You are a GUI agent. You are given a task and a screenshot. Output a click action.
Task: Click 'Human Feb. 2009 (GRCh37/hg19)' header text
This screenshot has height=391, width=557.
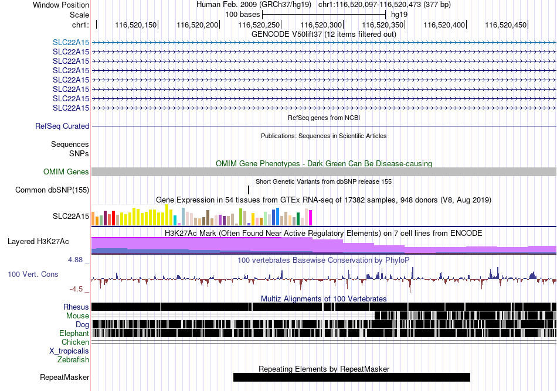254,5
